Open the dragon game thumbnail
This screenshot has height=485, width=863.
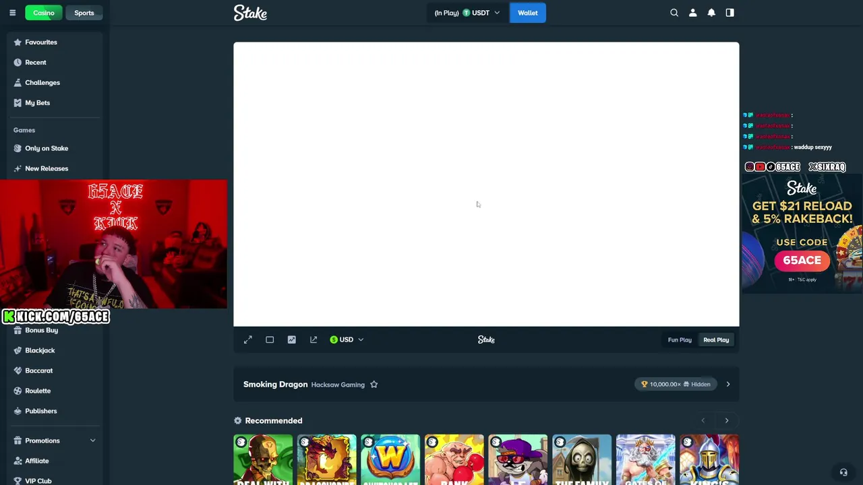click(x=327, y=459)
